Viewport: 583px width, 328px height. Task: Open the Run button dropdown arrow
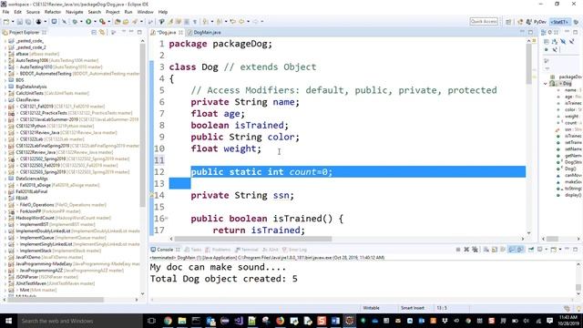click(x=95, y=22)
